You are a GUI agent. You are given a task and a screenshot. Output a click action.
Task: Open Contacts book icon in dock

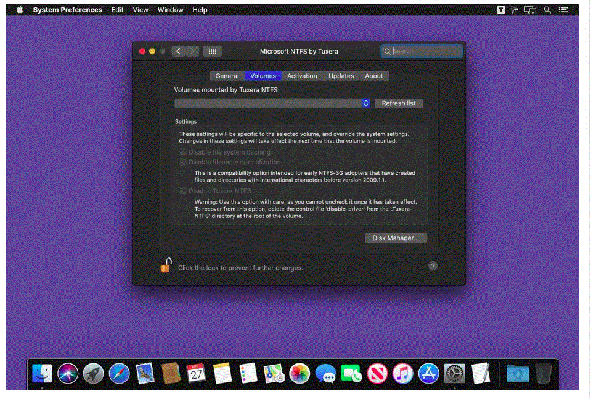click(171, 373)
